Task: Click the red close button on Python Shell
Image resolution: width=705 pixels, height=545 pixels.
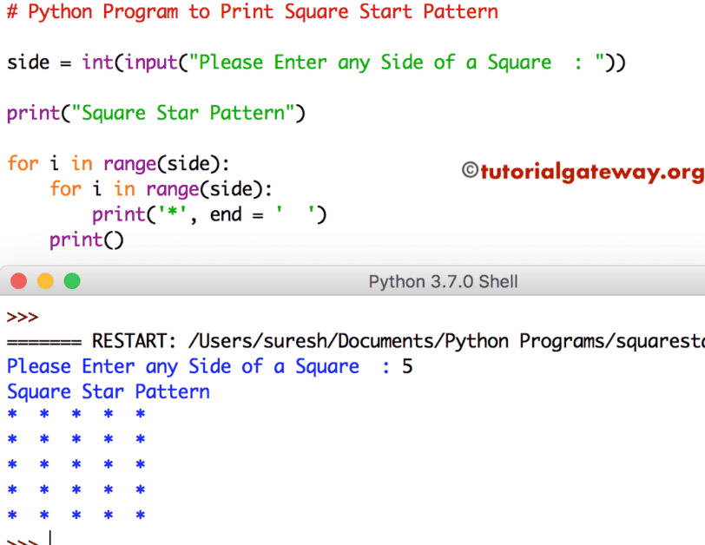Action: point(18,281)
